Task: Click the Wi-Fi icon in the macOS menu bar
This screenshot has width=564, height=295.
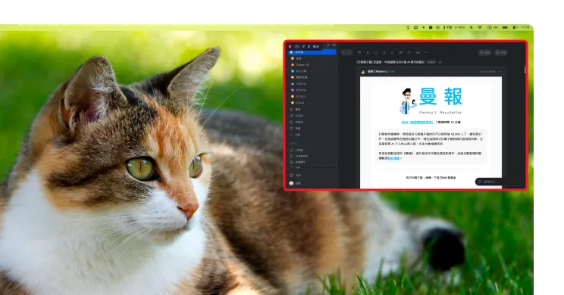Action: (480, 27)
